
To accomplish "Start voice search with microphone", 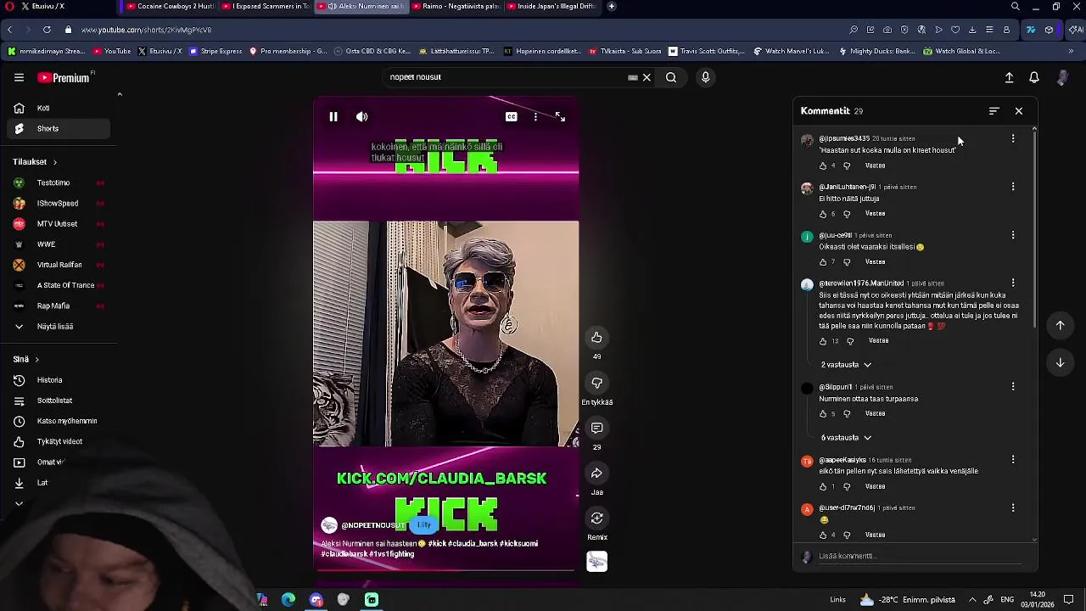I will [x=705, y=77].
